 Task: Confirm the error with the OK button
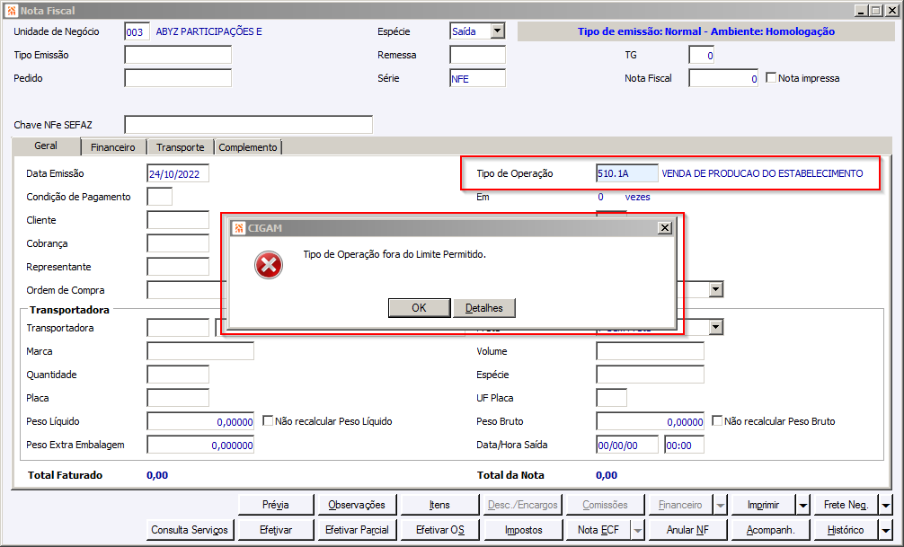click(x=419, y=308)
